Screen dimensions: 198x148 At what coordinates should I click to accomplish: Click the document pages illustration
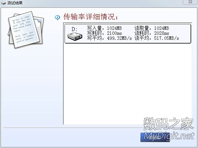pos(23,29)
